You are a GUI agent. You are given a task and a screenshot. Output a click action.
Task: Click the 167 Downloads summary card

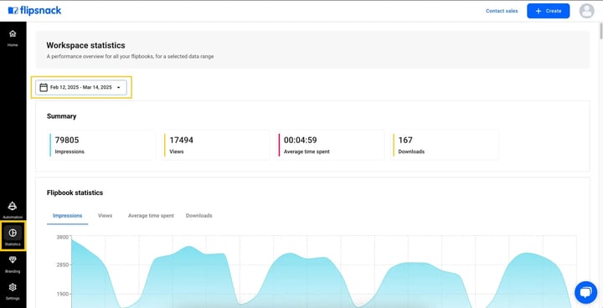coord(446,145)
